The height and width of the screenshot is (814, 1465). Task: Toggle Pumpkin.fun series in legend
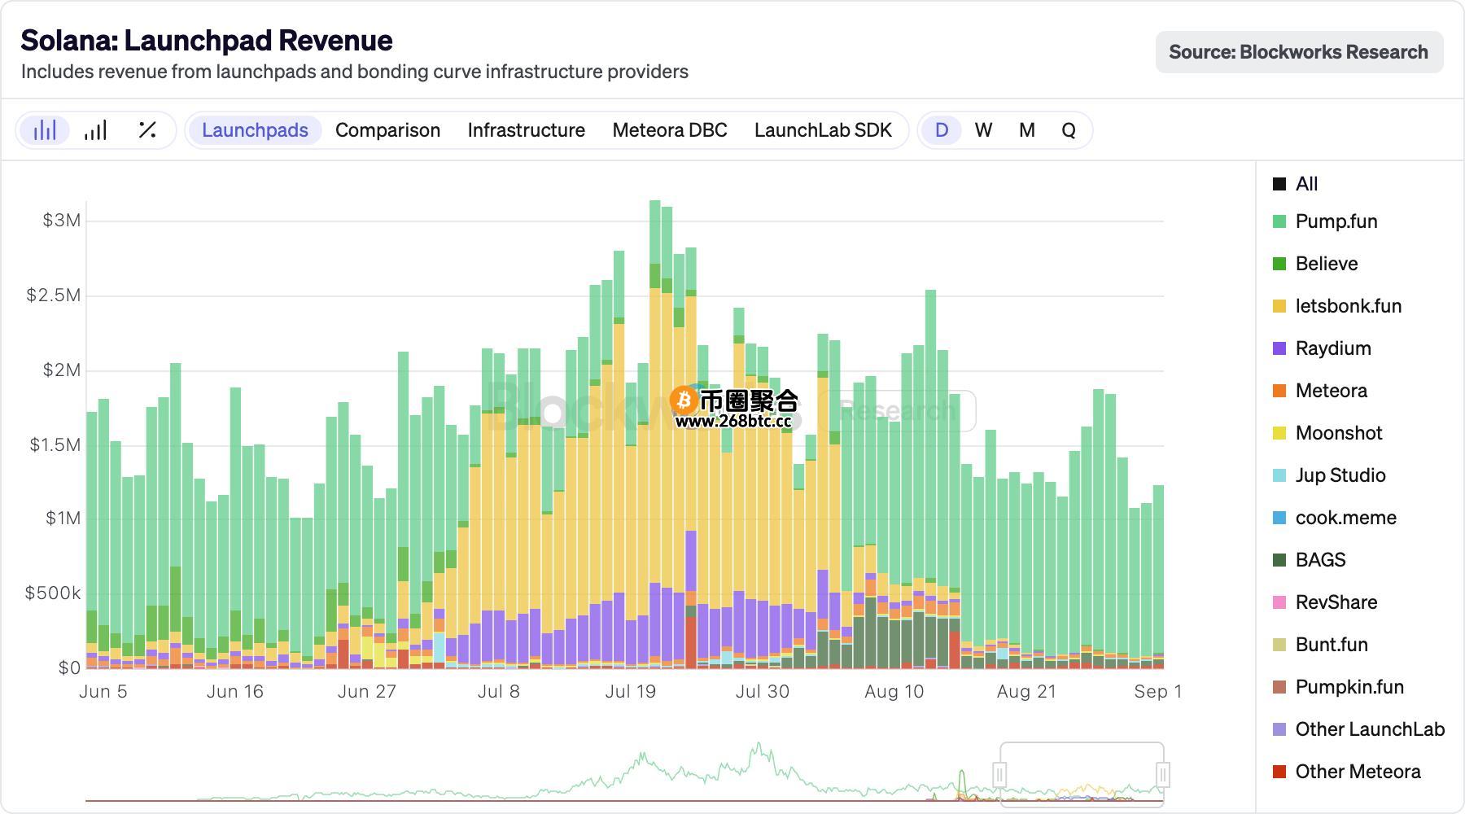(x=1339, y=687)
